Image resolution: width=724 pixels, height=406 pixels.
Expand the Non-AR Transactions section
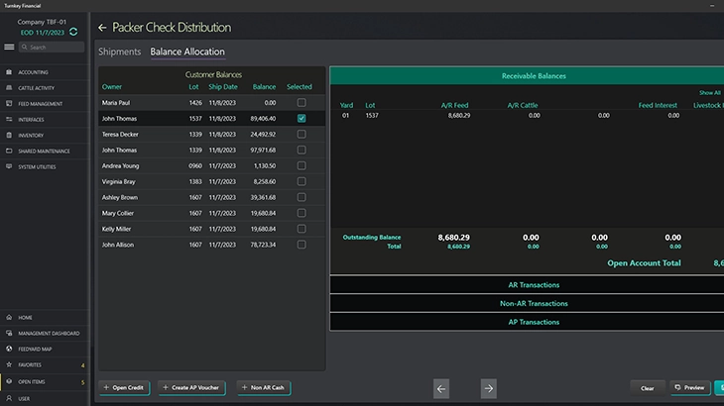coord(527,303)
